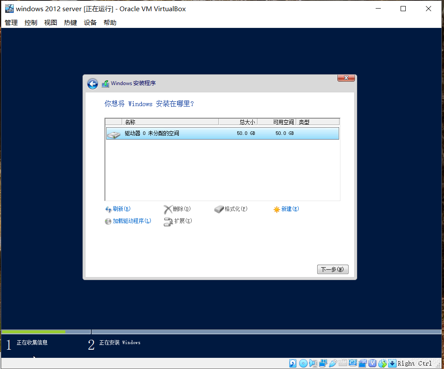Viewport: 444px width, 369px height.
Task: Select 驱动器 0 未分配的空间 row
Action: click(x=223, y=133)
